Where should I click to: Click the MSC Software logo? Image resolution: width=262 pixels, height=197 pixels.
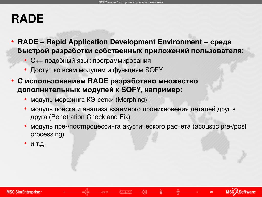pos(241,192)
